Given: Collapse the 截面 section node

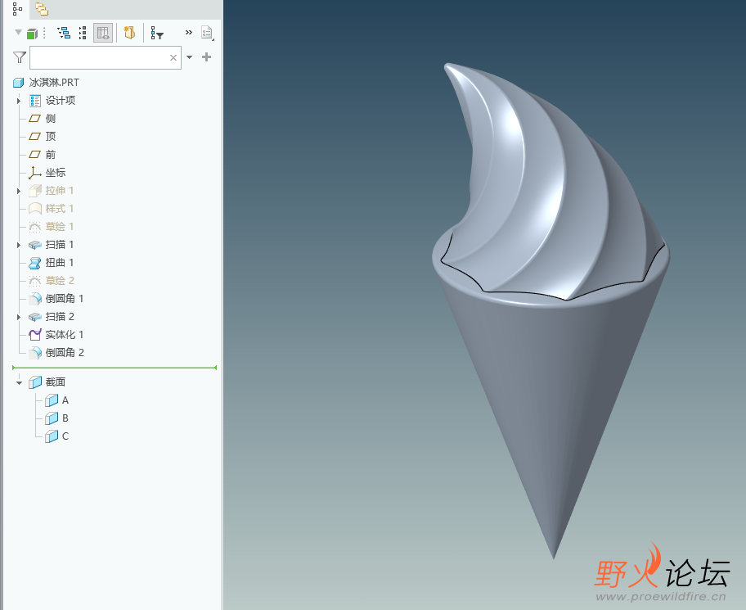Looking at the screenshot, I should point(19,382).
